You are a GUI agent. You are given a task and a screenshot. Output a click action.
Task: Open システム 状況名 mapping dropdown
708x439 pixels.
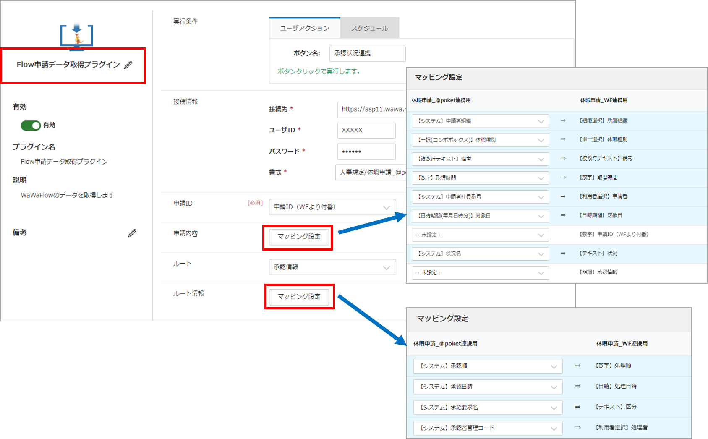point(480,253)
